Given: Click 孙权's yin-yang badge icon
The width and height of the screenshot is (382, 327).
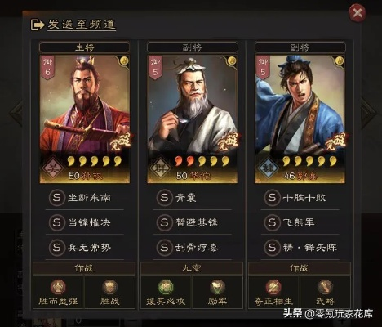Looking at the screenshot, I should [124, 60].
